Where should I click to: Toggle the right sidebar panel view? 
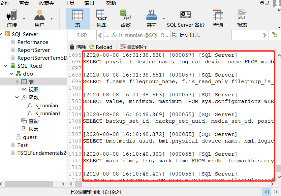pos(276,192)
